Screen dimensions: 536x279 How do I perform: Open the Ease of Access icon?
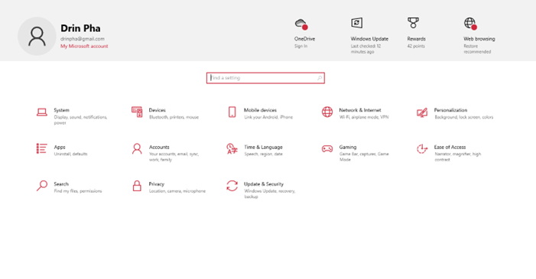coord(422,149)
